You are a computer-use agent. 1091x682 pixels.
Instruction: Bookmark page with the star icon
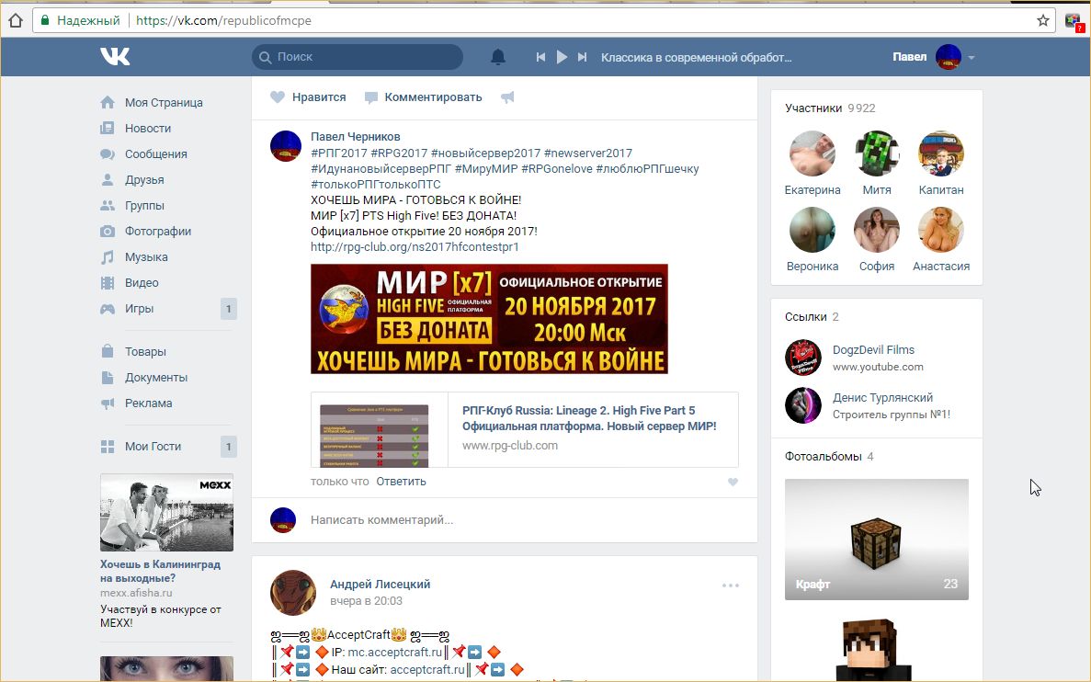1043,21
